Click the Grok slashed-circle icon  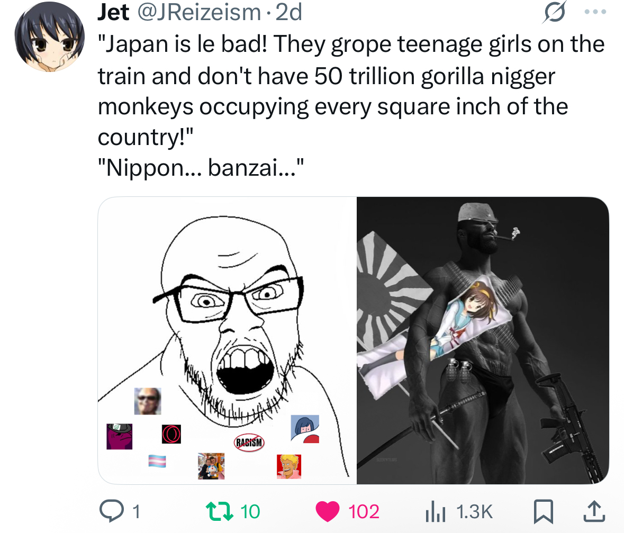(554, 12)
